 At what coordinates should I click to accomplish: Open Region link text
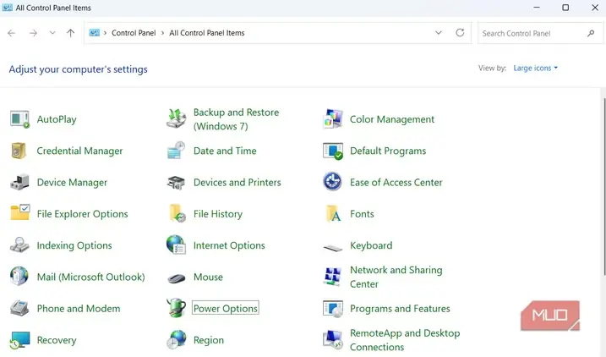coord(208,340)
